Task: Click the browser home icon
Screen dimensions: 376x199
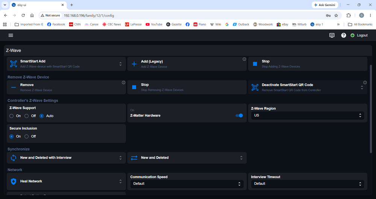Action: click(32, 15)
